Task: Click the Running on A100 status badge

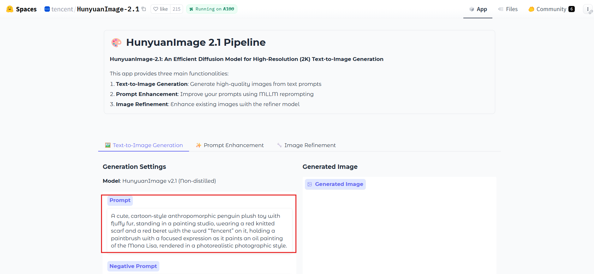Action: click(x=211, y=9)
